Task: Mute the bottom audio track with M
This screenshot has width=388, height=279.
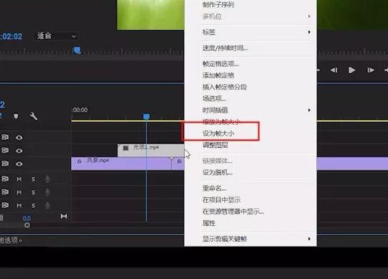Action: (x=19, y=206)
